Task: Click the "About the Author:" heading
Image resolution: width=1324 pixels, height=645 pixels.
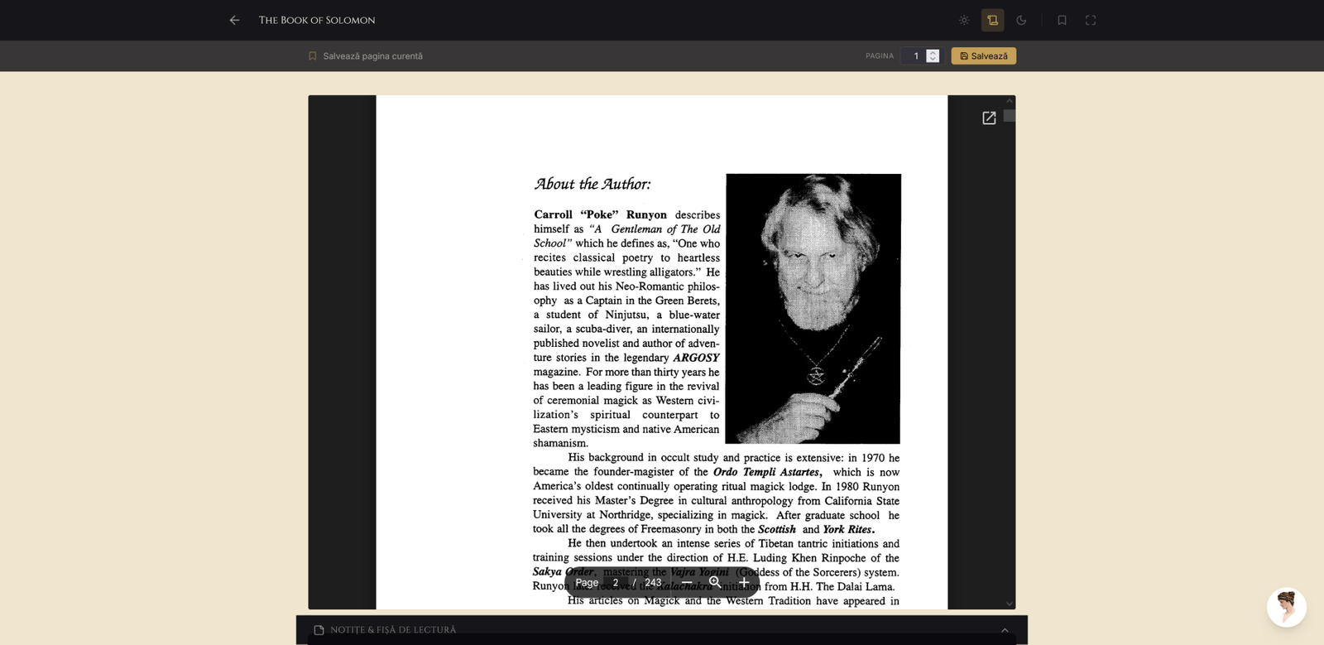Action: click(592, 184)
